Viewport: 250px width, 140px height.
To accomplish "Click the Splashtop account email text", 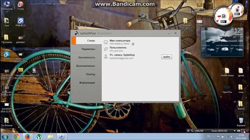I will click(x=121, y=58).
